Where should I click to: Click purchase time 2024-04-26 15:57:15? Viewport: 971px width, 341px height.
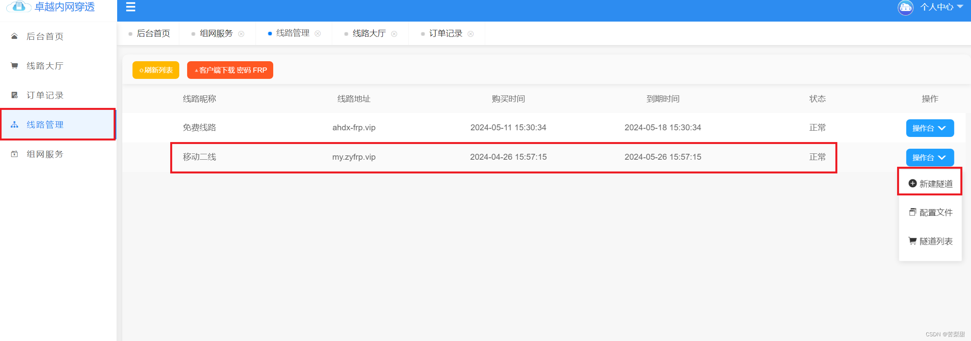[508, 157]
